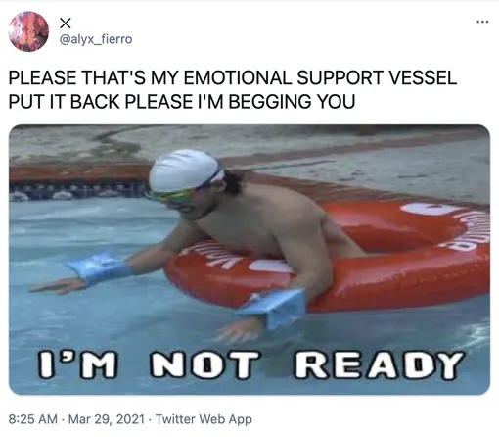This screenshot has width=499, height=437.
Task: Open the Twitter Web App source link
Action: (204, 419)
